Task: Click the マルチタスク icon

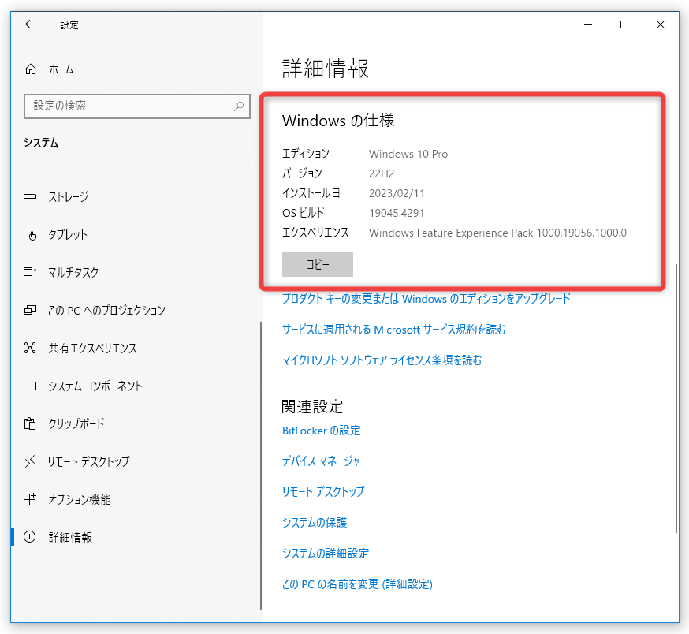Action: [30, 272]
